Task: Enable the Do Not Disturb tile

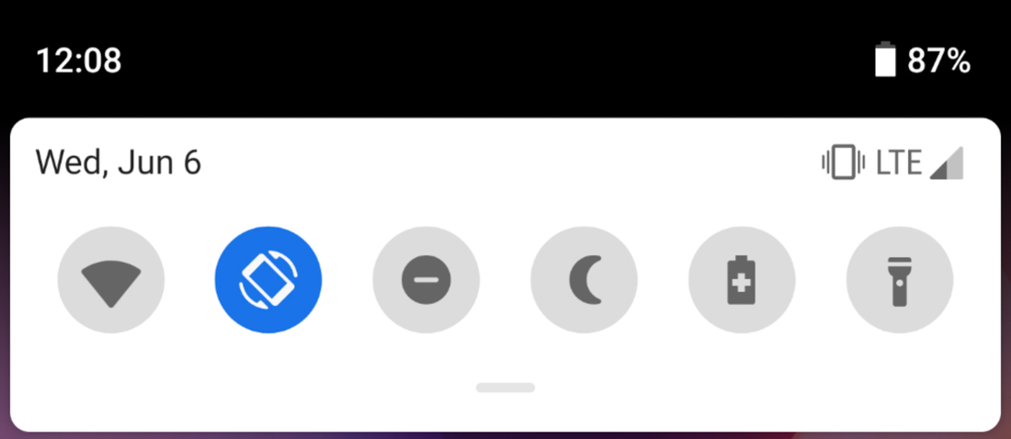Action: (x=426, y=280)
